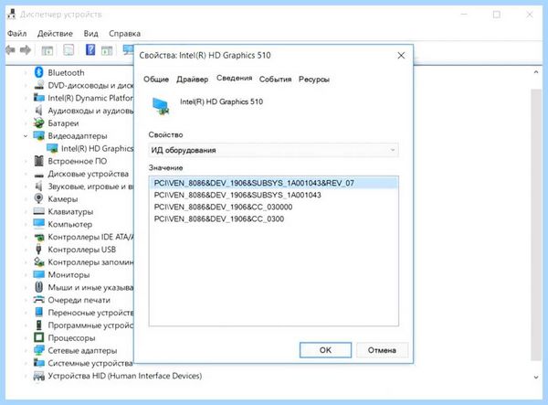
Task: Click the device icon in properties dialog
Action: point(161,106)
